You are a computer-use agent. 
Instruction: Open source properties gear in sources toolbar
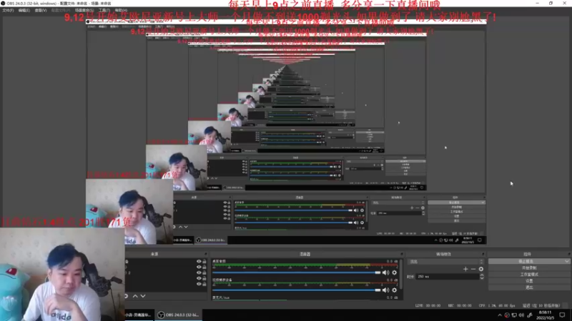point(127,296)
